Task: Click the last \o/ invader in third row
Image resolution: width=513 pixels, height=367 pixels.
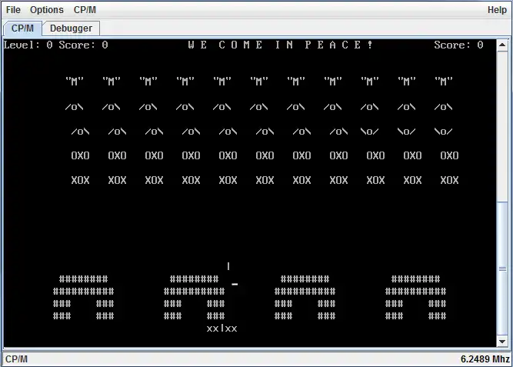Action: click(x=443, y=132)
